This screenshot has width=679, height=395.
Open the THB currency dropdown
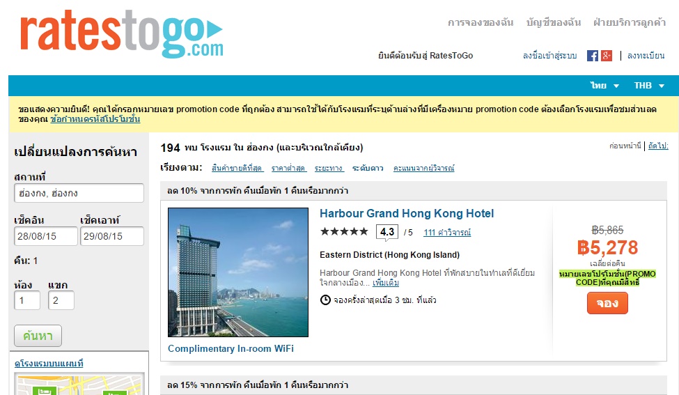click(649, 85)
